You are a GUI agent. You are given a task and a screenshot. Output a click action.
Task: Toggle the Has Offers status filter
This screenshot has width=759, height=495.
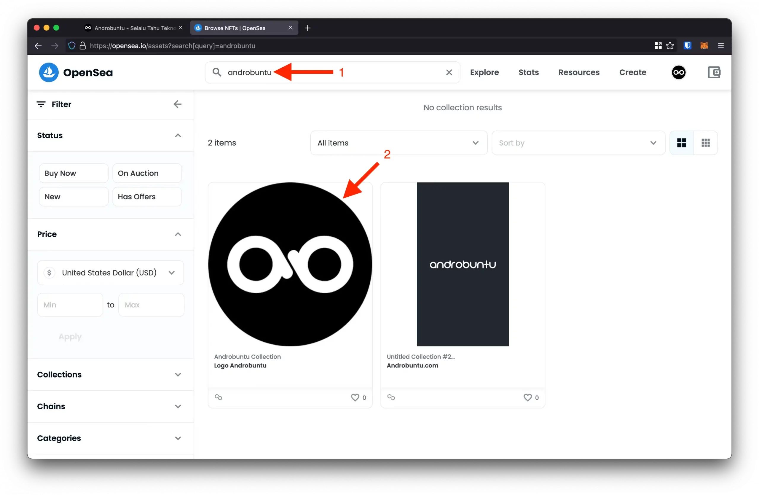click(x=147, y=197)
